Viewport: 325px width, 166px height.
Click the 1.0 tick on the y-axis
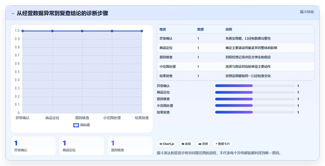(17, 31)
